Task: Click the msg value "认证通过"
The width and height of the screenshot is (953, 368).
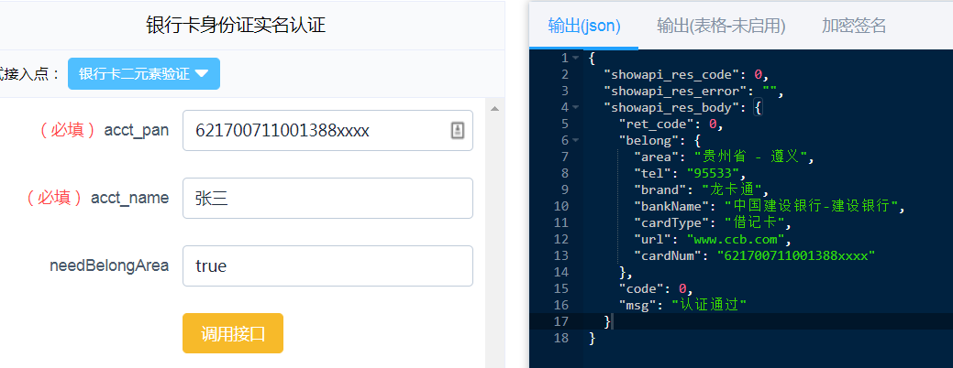Action: [709, 305]
